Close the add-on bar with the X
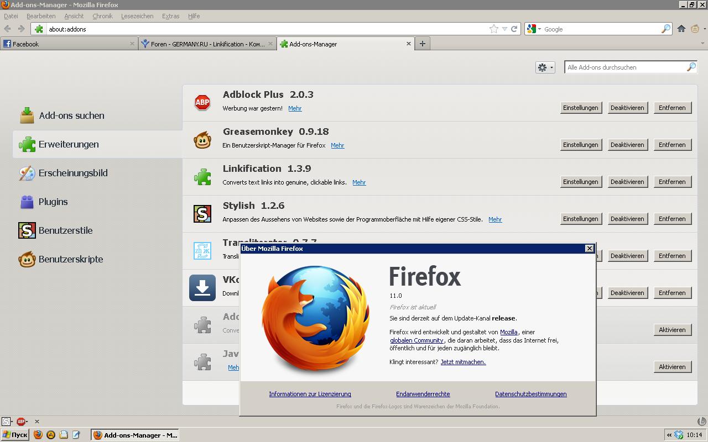 (x=37, y=422)
